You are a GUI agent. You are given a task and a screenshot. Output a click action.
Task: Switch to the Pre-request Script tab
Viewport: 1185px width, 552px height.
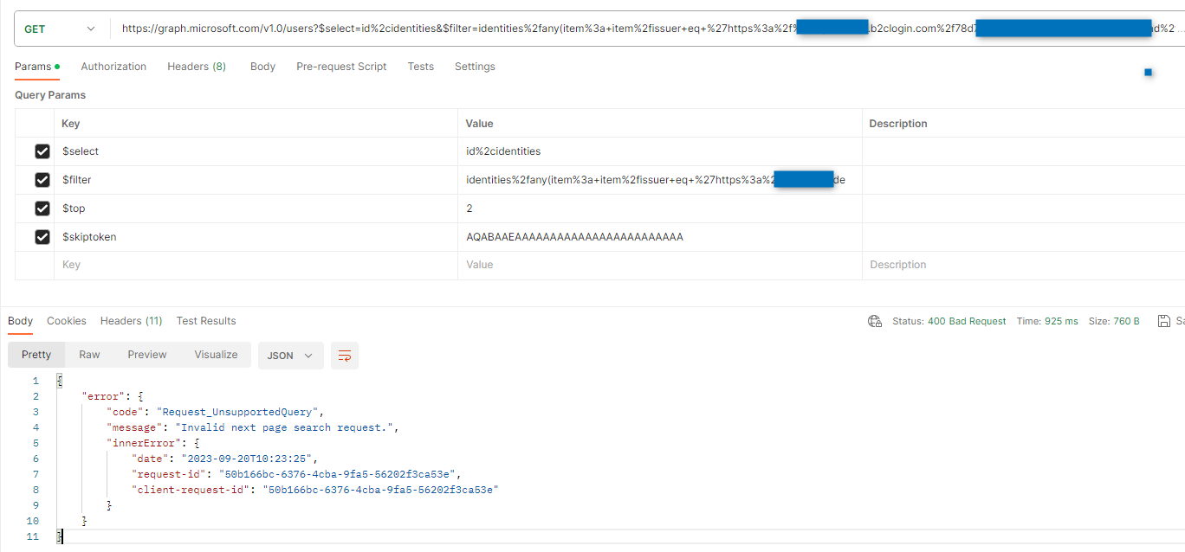point(341,66)
